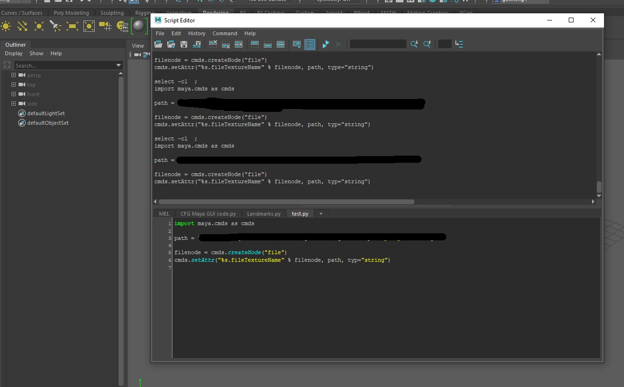Screen dimensions: 624x387
Task: Toggle Echo All Commands button
Action: pyautogui.click(x=297, y=44)
